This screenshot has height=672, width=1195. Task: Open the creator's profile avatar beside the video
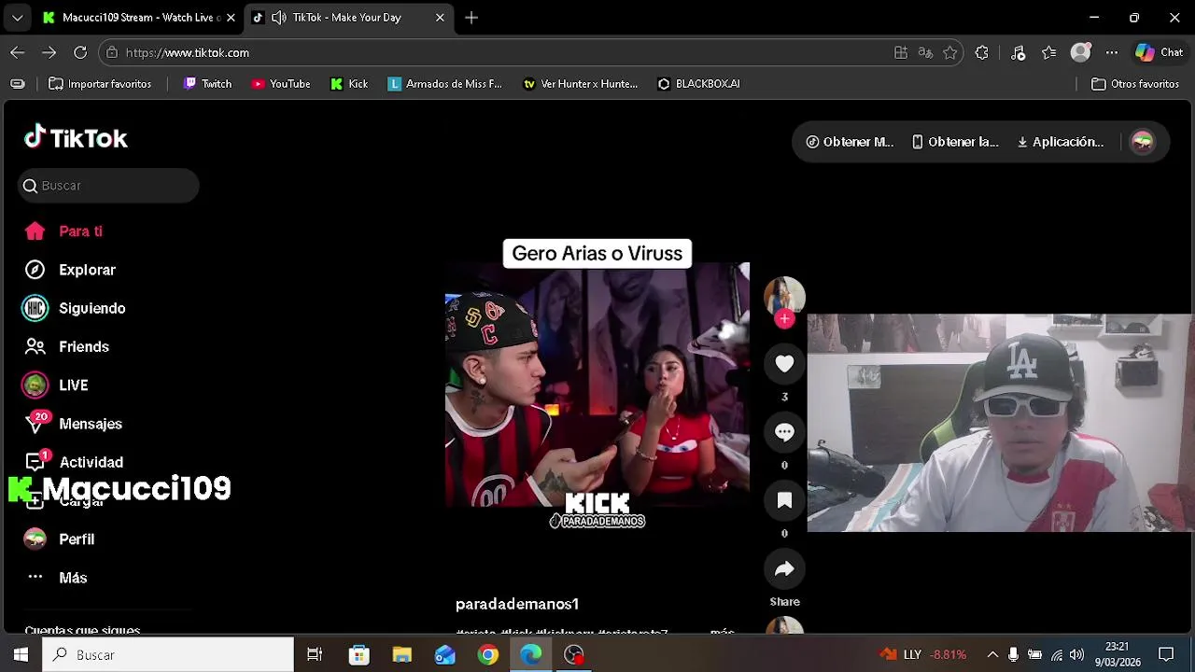click(x=784, y=296)
